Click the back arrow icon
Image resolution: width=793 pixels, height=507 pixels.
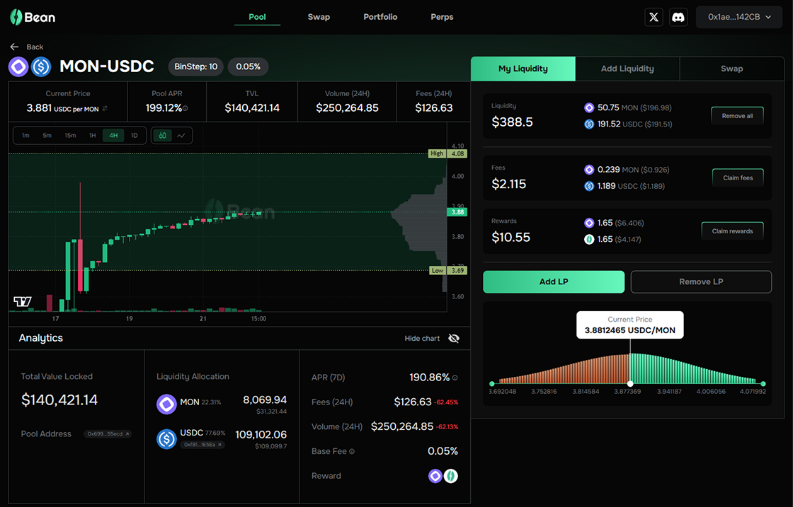[14, 47]
